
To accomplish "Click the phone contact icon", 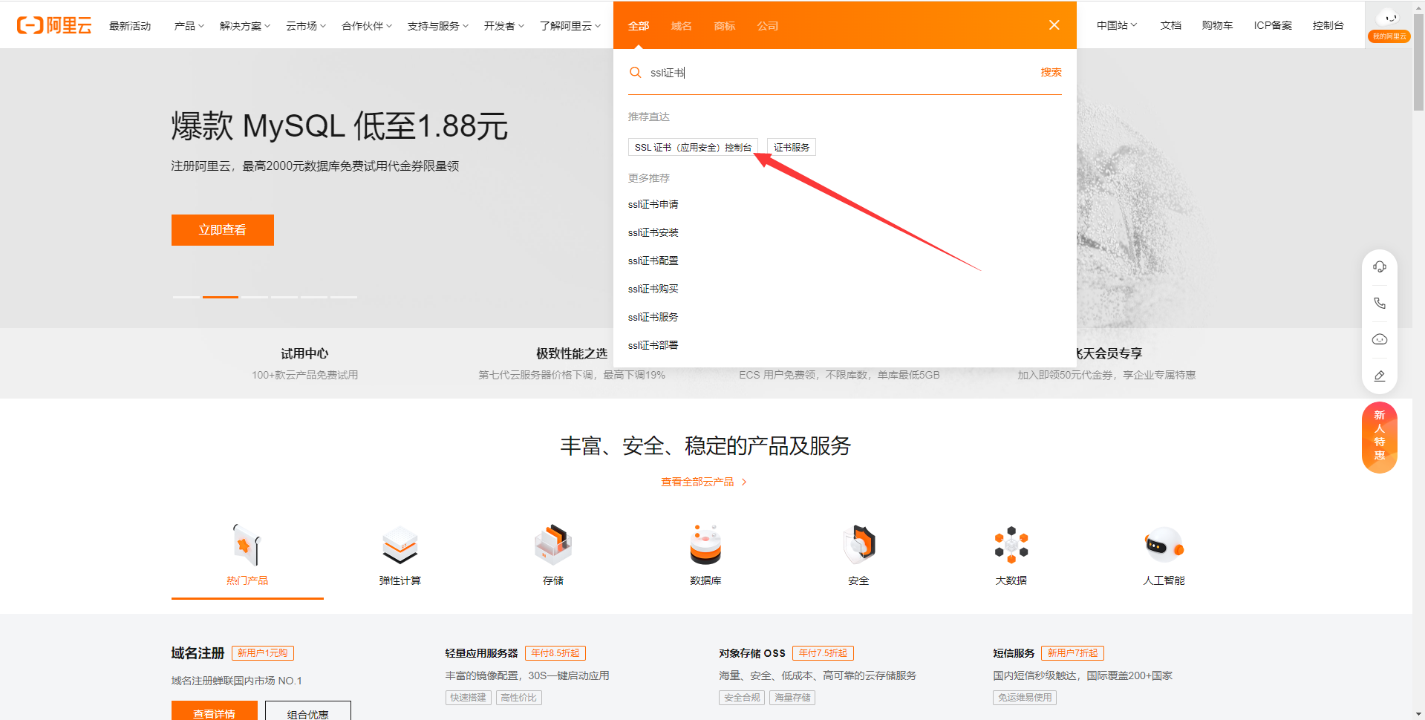I will (1380, 303).
